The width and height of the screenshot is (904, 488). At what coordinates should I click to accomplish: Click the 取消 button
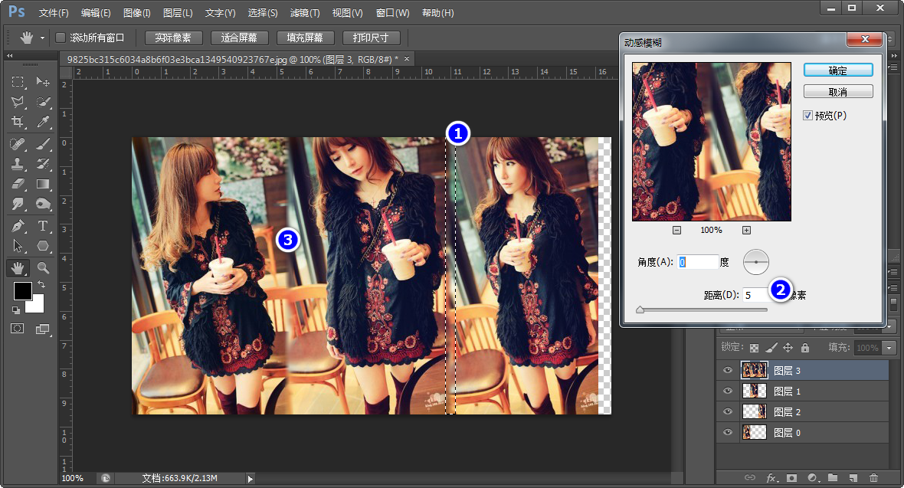point(838,92)
